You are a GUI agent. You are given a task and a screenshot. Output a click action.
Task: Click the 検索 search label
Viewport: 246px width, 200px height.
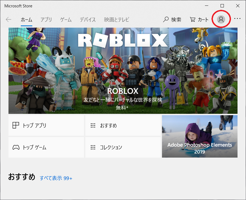pos(176,20)
